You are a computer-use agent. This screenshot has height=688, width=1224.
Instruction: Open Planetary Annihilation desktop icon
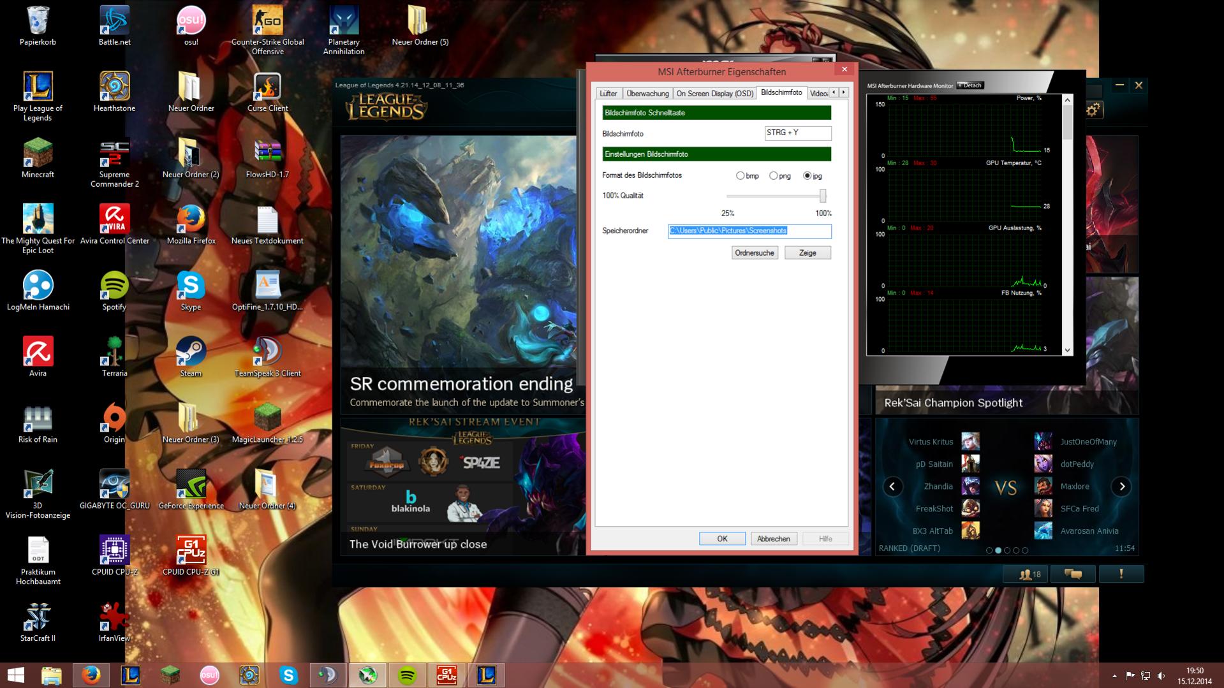pos(344,31)
